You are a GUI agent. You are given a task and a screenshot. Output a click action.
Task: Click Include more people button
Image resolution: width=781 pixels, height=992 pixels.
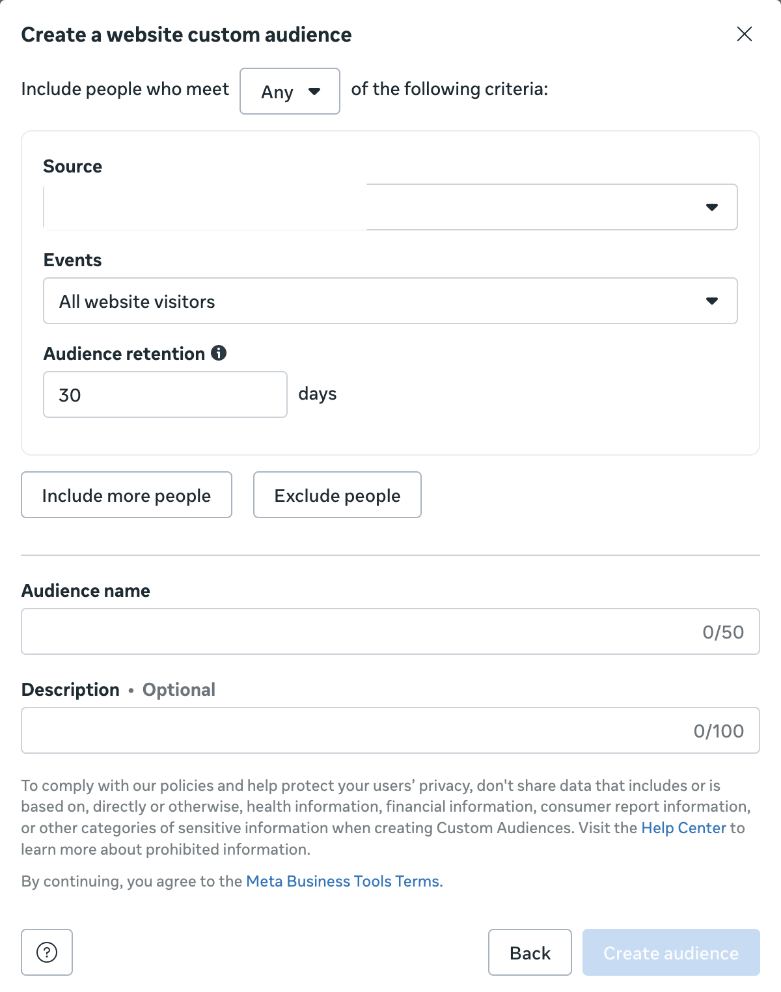(x=126, y=495)
